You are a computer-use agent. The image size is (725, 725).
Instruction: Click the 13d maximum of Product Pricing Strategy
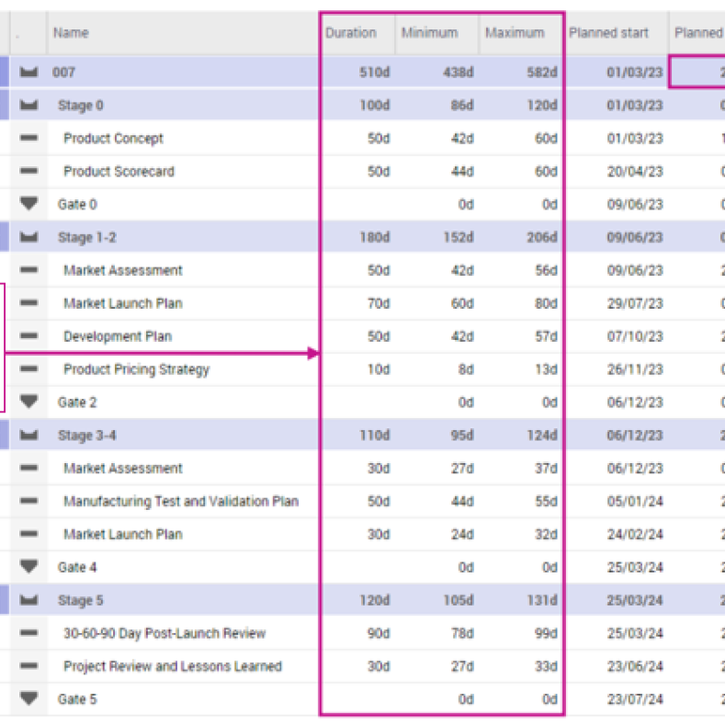(x=546, y=369)
